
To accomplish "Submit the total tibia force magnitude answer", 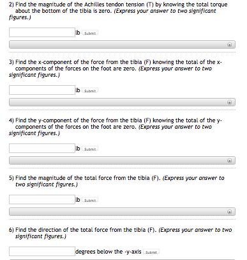I will [x=90, y=200].
